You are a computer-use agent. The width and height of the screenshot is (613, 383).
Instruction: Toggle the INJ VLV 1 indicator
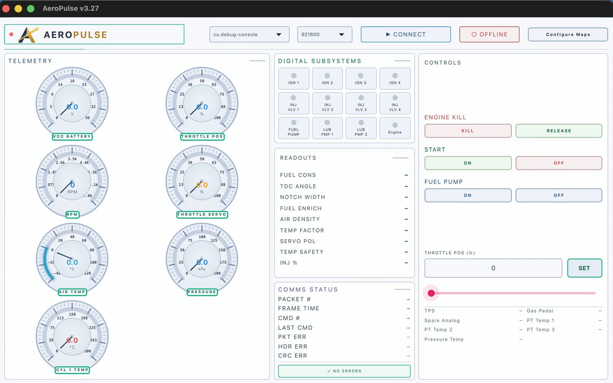pyautogui.click(x=293, y=103)
